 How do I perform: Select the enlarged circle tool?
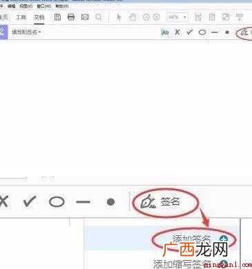pos(57,202)
